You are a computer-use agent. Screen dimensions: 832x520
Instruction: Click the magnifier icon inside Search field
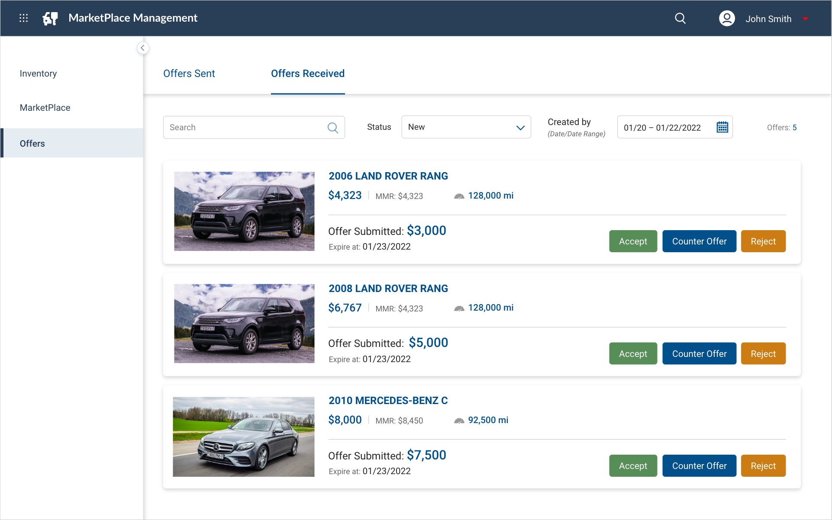(x=332, y=128)
